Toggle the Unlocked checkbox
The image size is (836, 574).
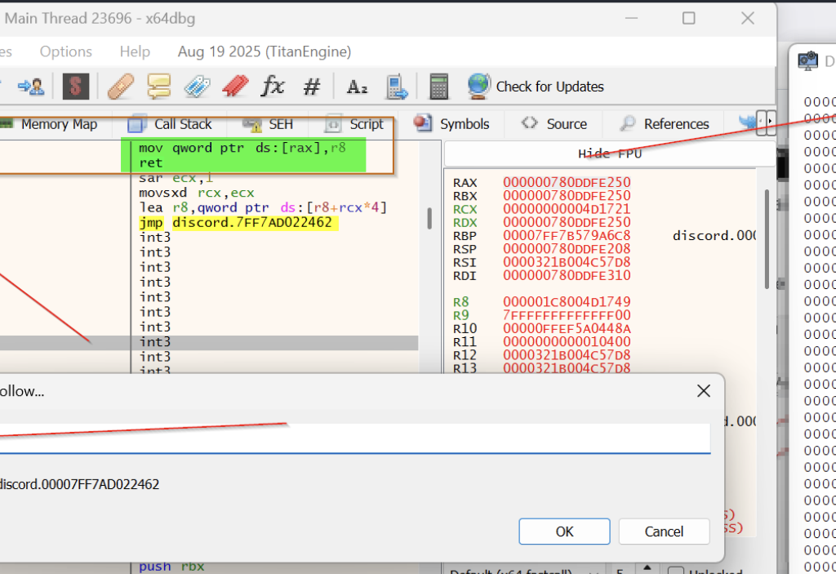(675, 572)
